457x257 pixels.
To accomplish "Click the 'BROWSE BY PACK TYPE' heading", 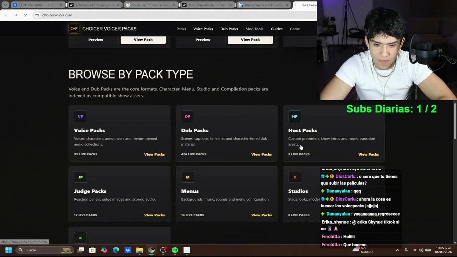I will (131, 74).
